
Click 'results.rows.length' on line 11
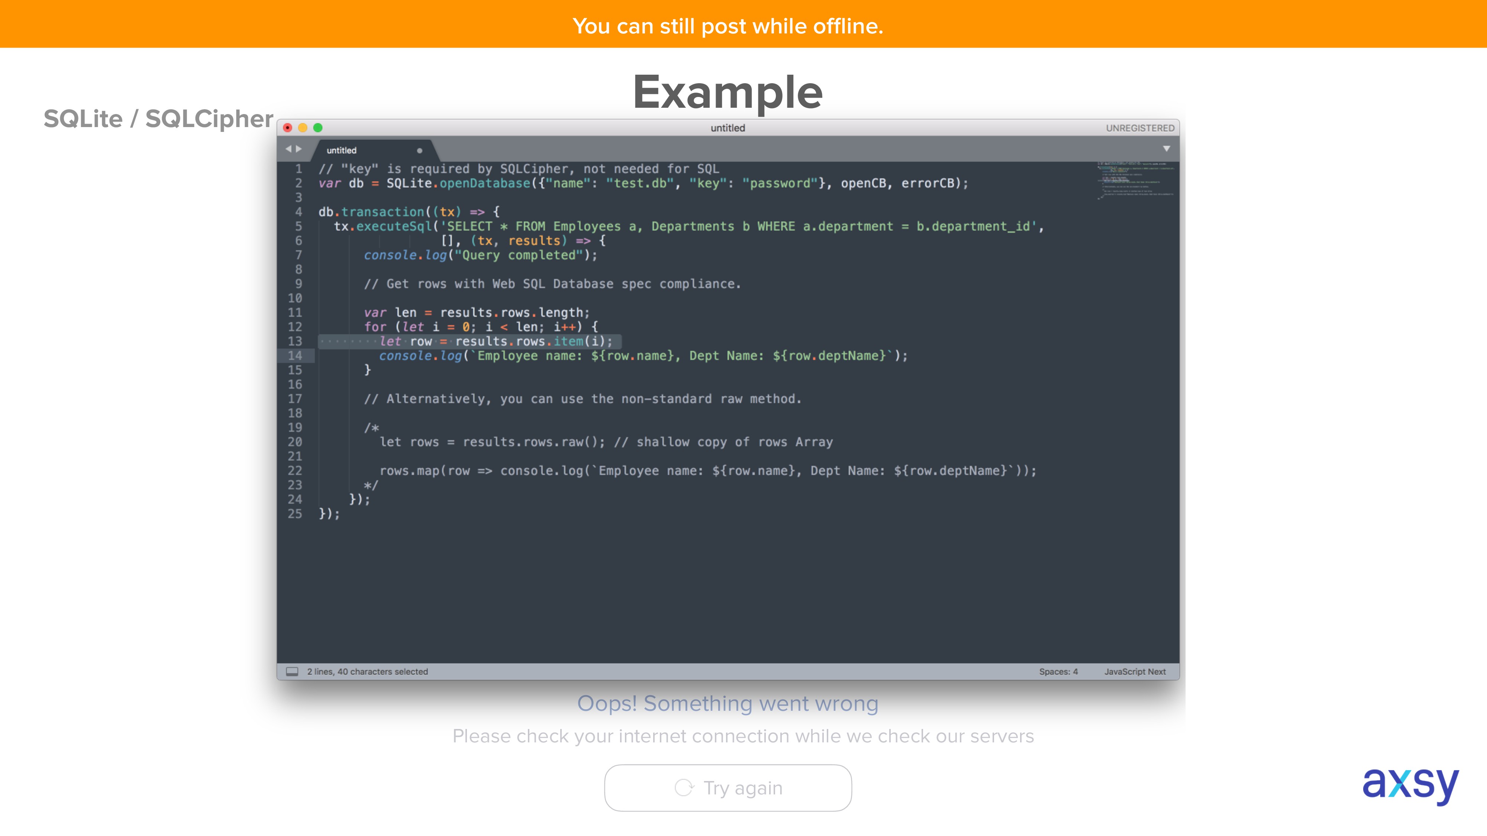pyautogui.click(x=512, y=312)
